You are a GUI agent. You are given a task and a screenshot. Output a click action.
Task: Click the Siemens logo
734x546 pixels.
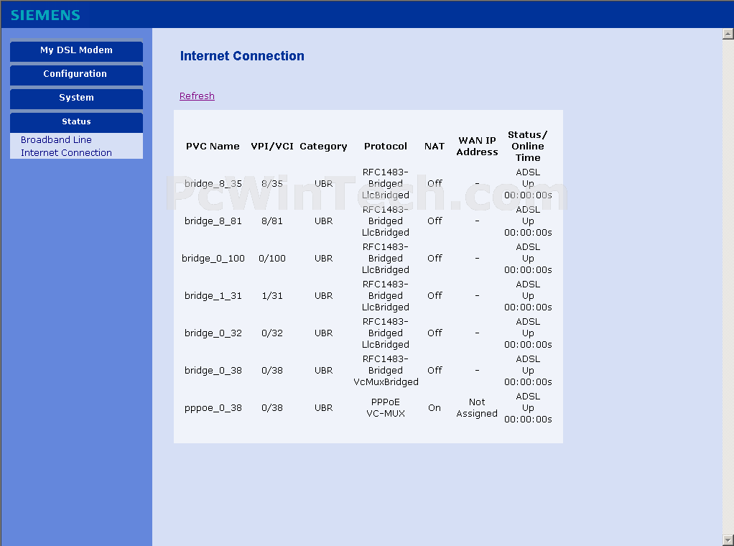point(45,15)
